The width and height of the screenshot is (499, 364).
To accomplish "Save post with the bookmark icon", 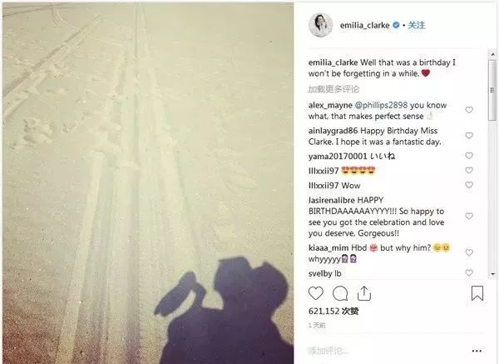I will [x=477, y=293].
